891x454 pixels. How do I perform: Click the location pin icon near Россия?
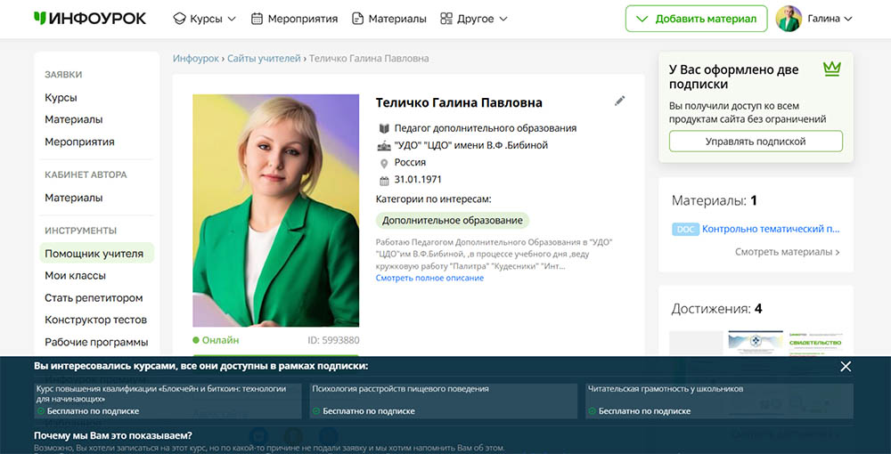(x=384, y=163)
